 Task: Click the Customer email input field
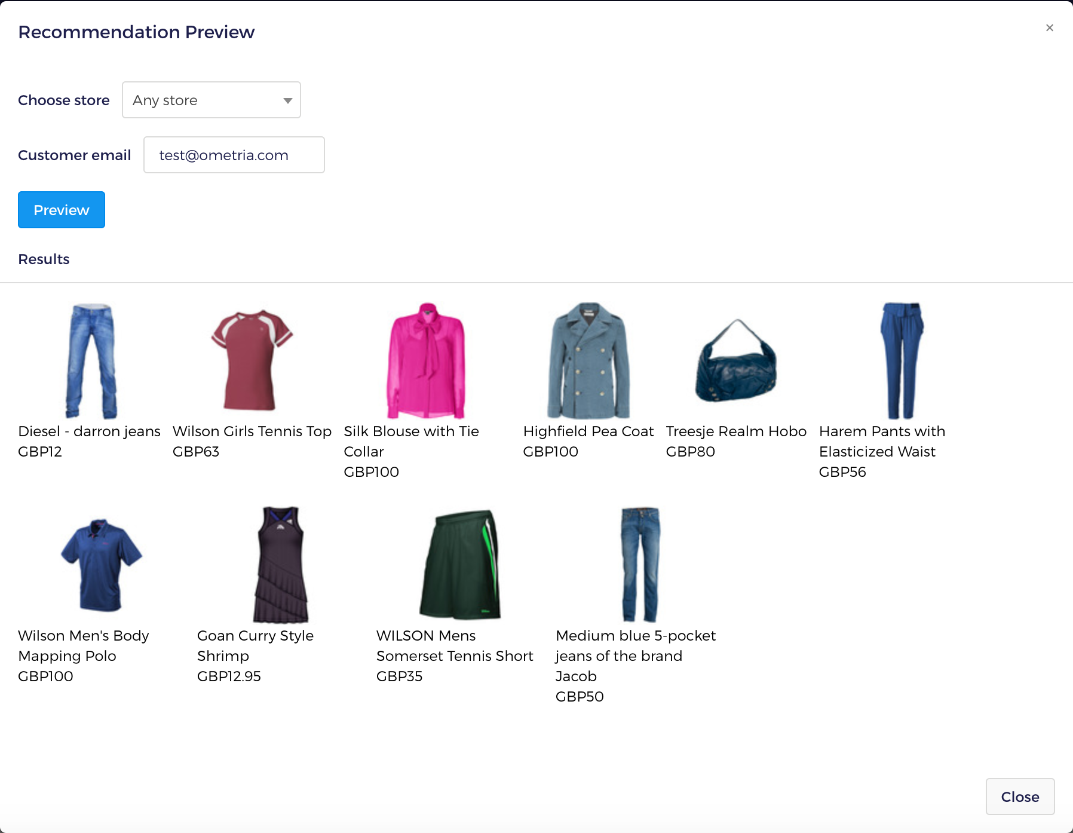click(234, 155)
